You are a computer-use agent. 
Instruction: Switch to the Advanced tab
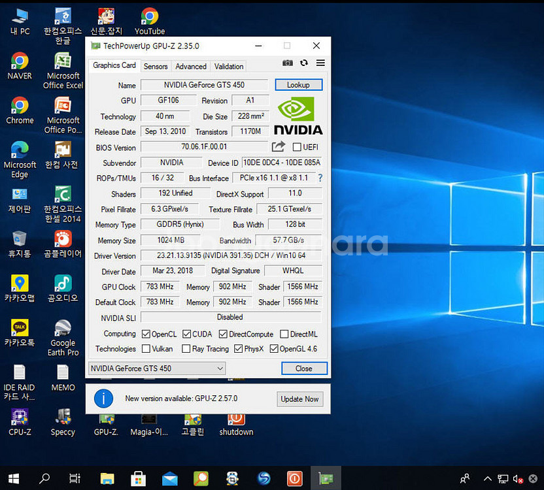pos(191,66)
